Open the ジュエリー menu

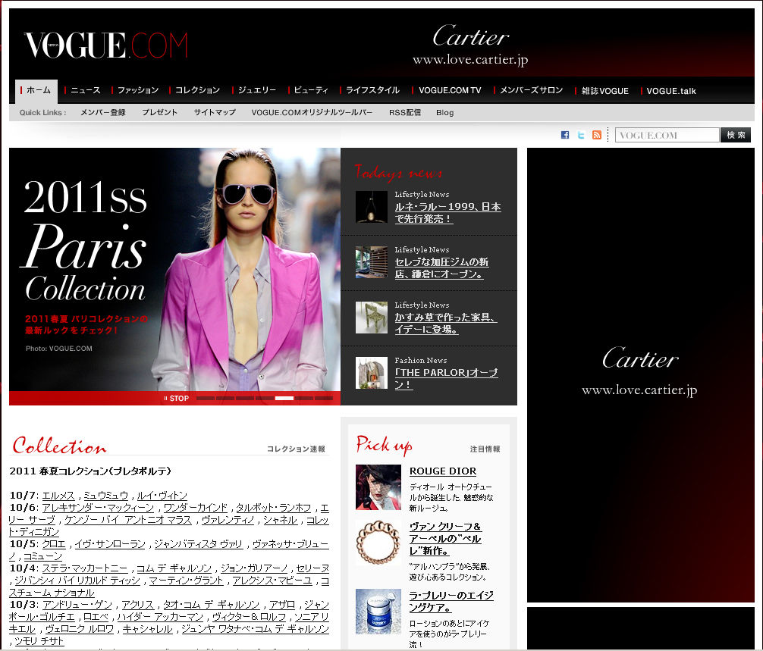pos(256,90)
